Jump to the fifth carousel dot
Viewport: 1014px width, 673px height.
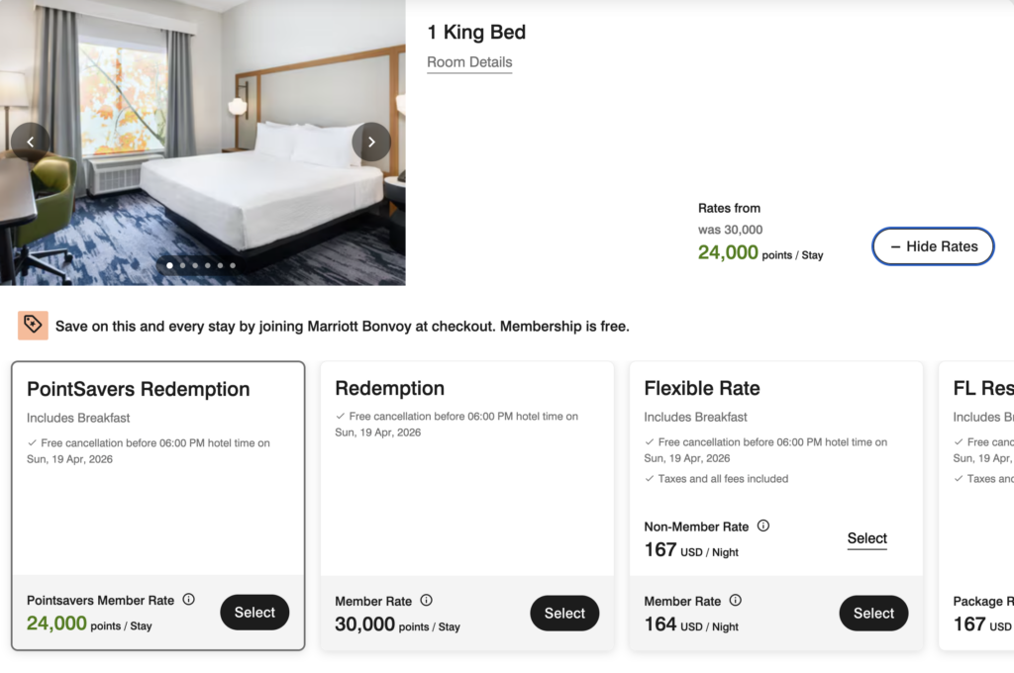220,265
